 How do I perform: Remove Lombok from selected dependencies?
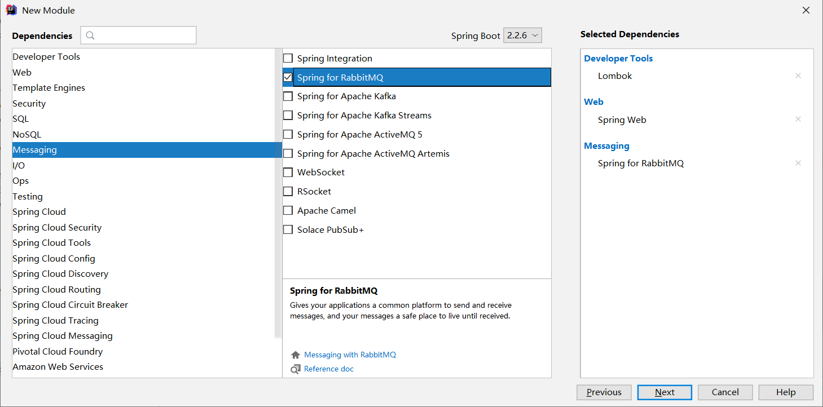click(x=798, y=76)
